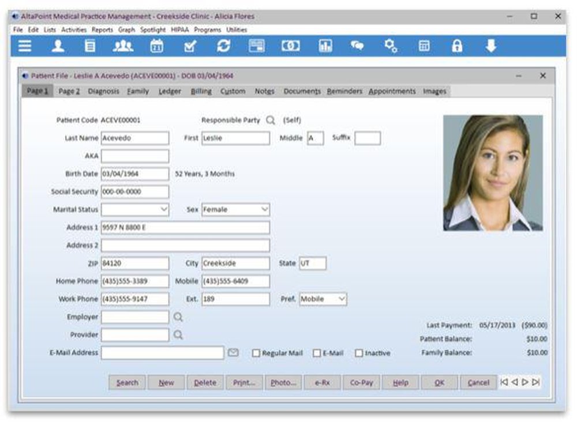Open the Activities menu
Image resolution: width=577 pixels, height=422 pixels.
click(74, 30)
